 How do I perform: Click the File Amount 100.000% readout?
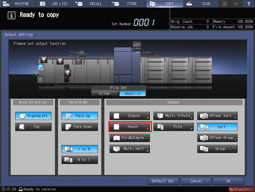[x=233, y=27]
